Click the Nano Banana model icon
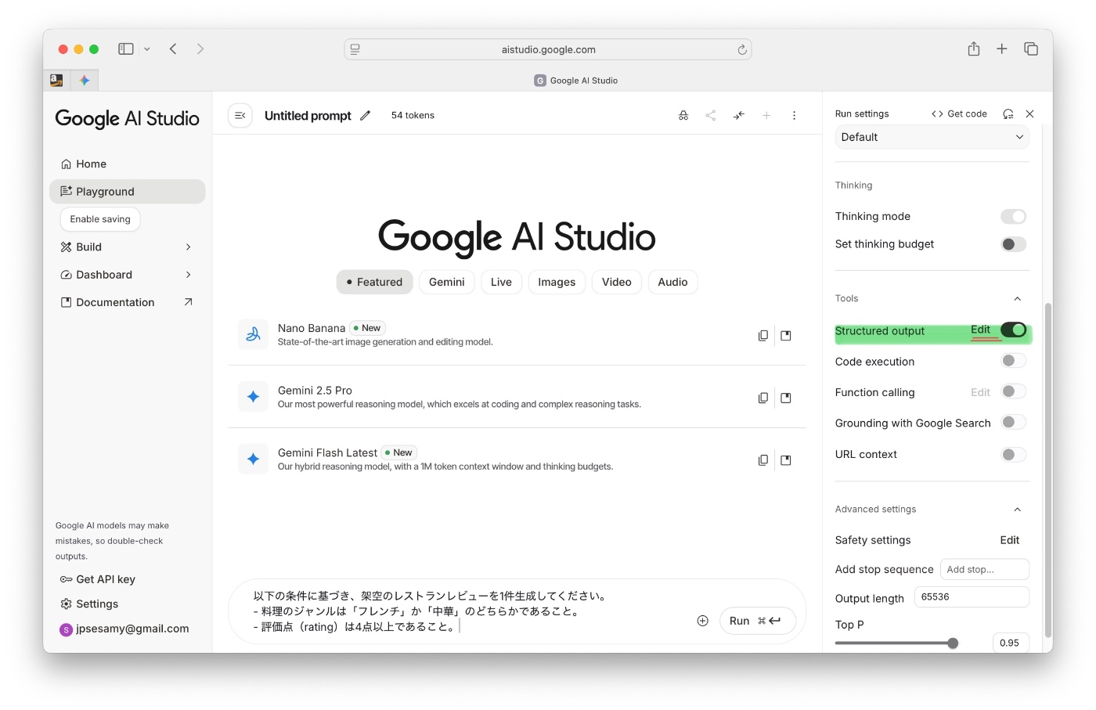This screenshot has height=710, width=1096. coord(253,334)
